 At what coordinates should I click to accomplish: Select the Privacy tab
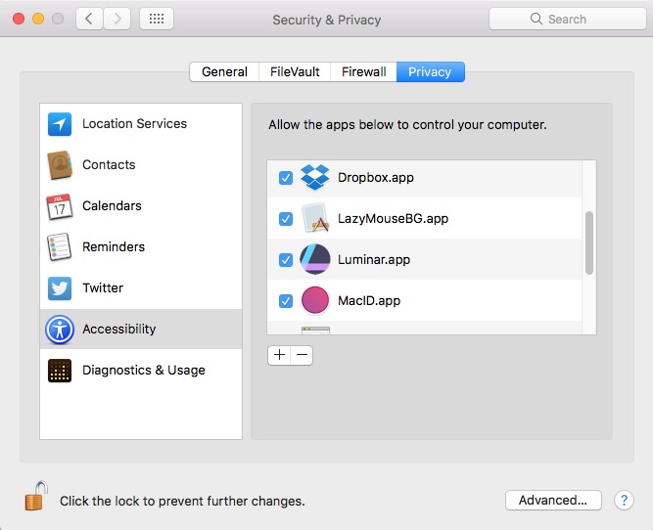point(430,72)
